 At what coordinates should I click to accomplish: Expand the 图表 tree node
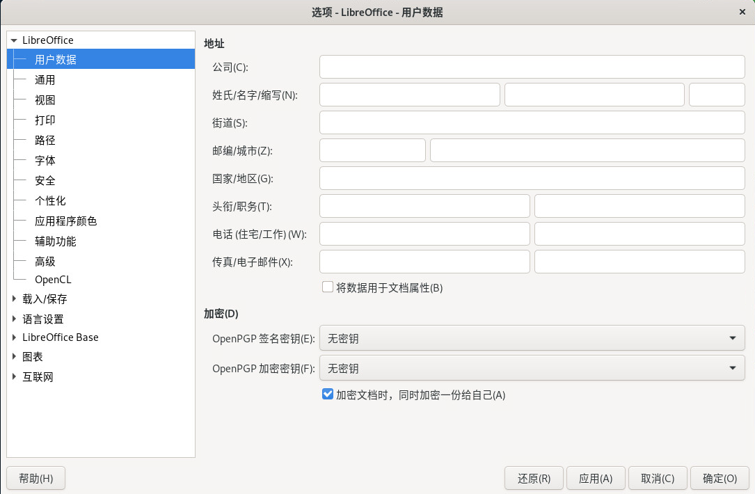pos(14,357)
